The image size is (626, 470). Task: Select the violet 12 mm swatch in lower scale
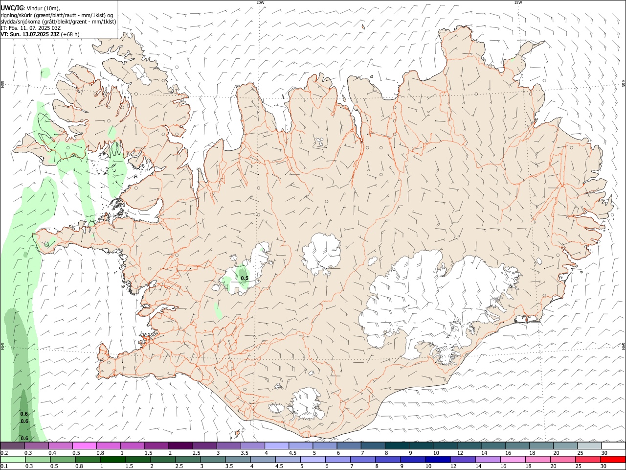(463, 460)
